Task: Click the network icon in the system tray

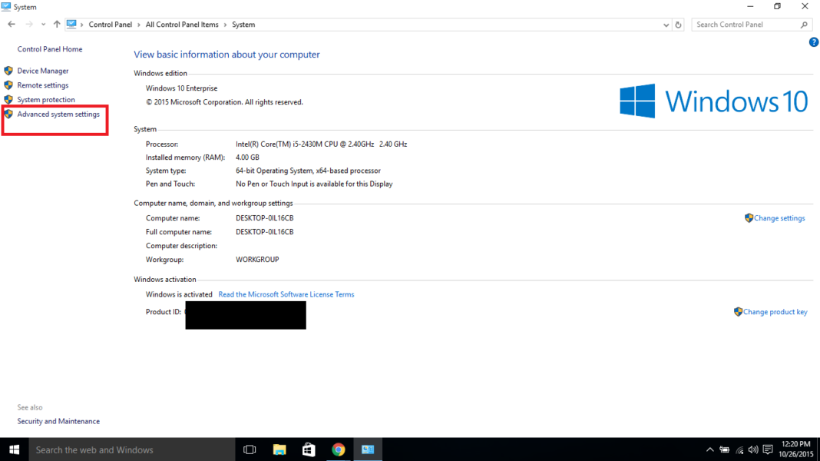Action: coord(739,449)
